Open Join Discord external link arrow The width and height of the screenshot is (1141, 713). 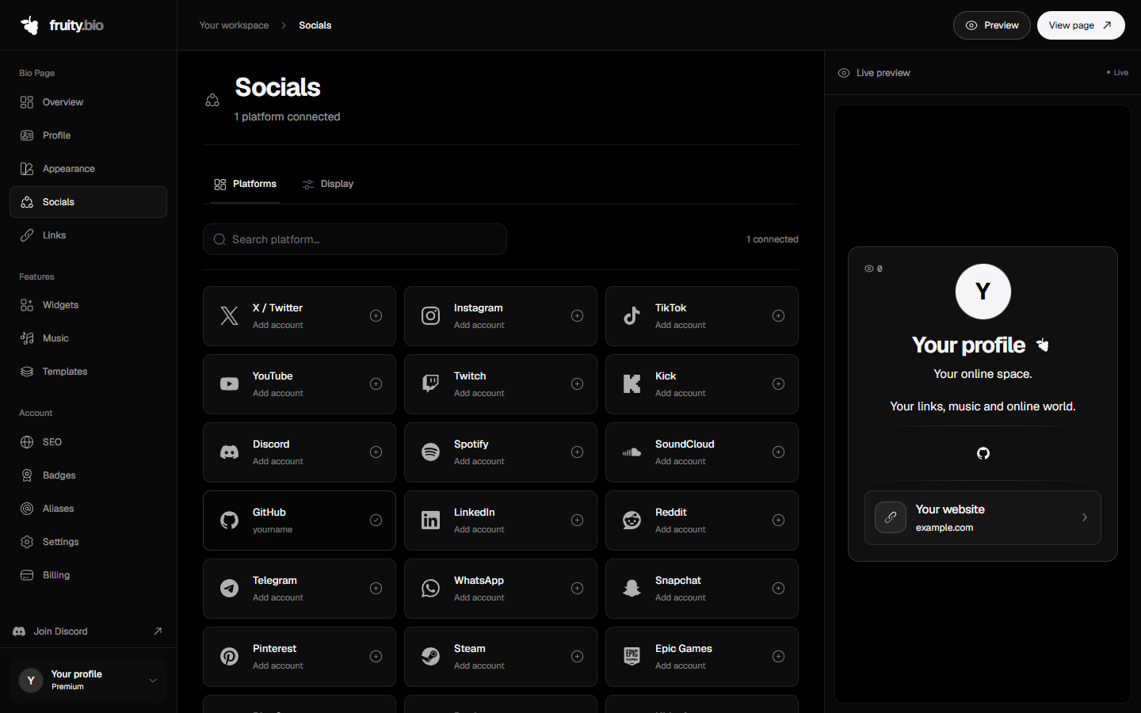coord(158,631)
